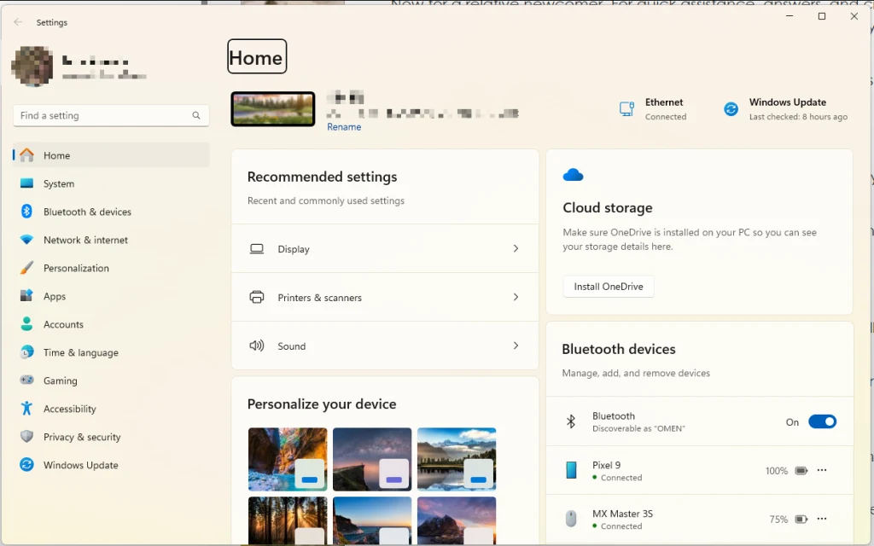Open Printers & scanners row arrow
Screen dimensions: 874x546
click(x=516, y=298)
